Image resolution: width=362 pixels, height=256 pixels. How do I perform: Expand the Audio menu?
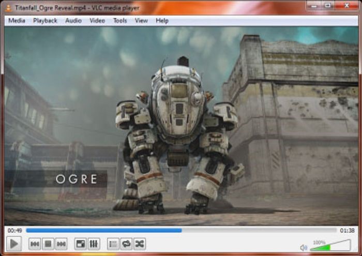click(x=73, y=21)
